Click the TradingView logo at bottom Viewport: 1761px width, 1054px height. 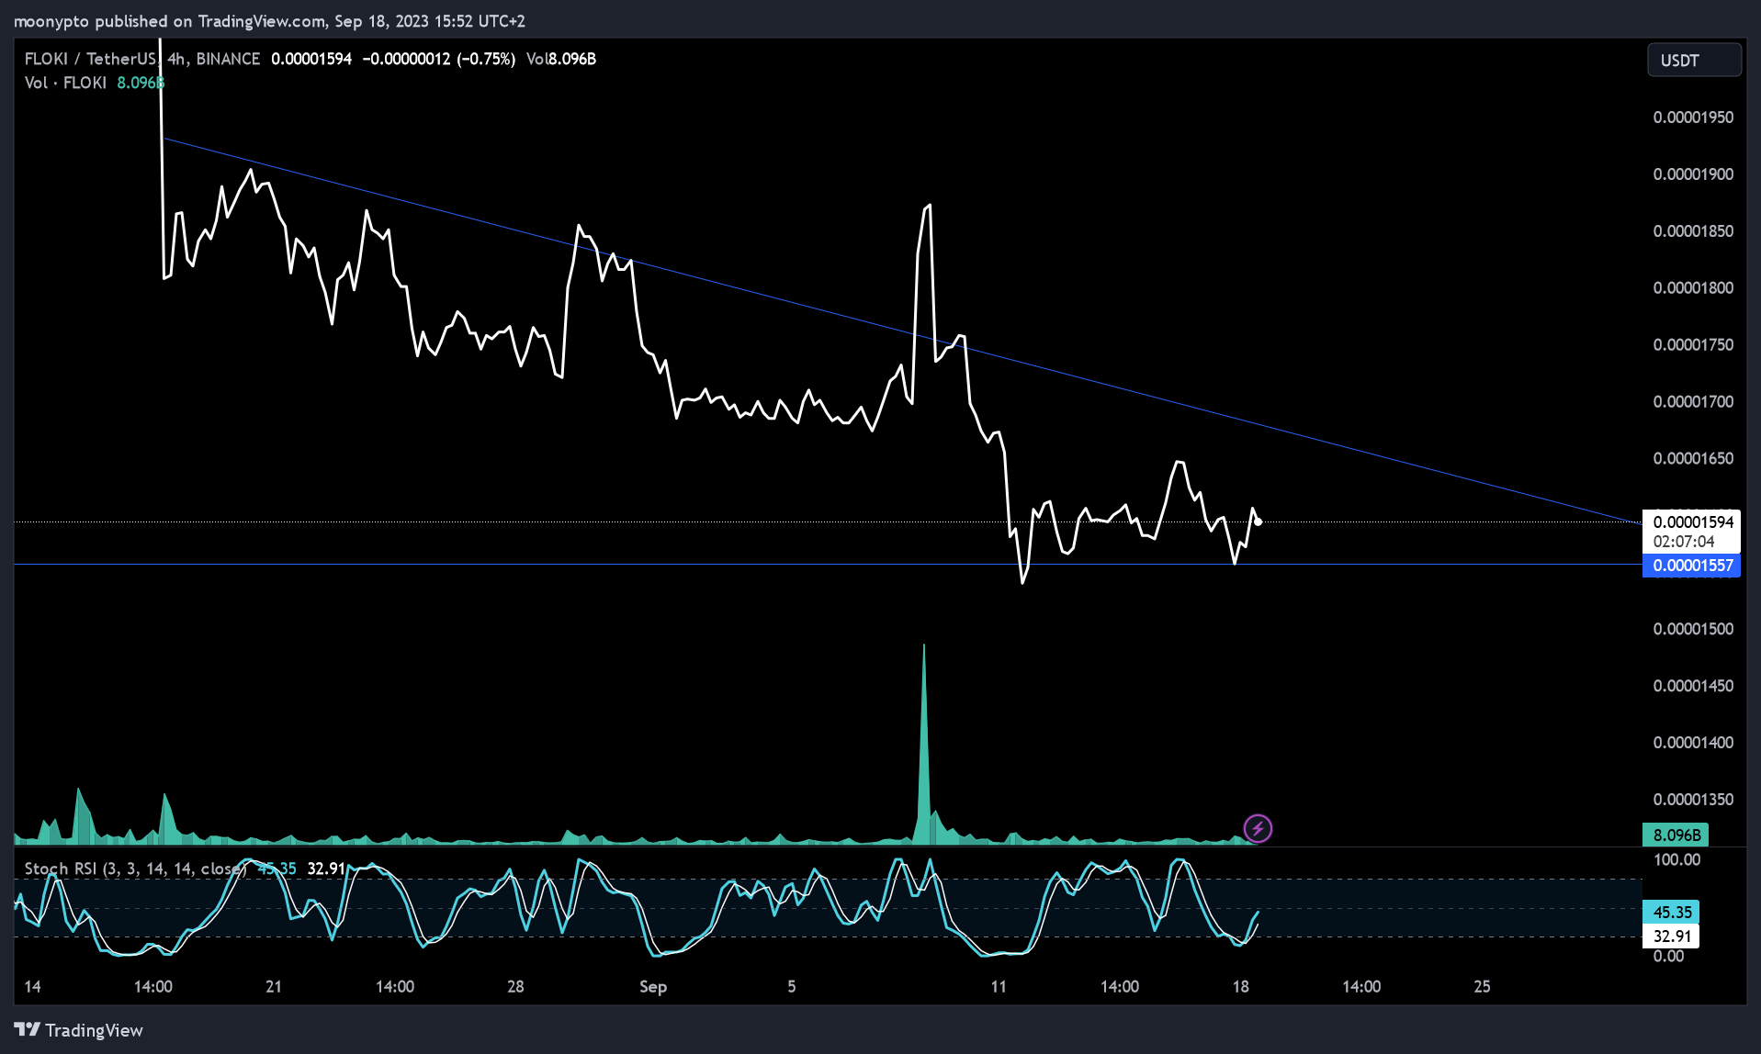79,1030
